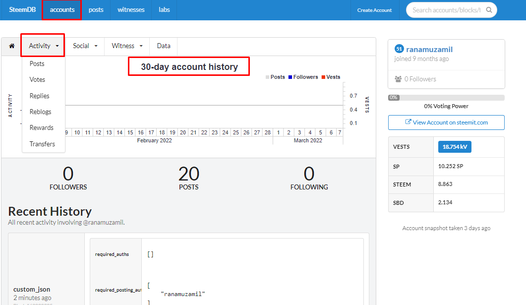Click the day 15 chart axis tick

pyautogui.click(x=130, y=132)
